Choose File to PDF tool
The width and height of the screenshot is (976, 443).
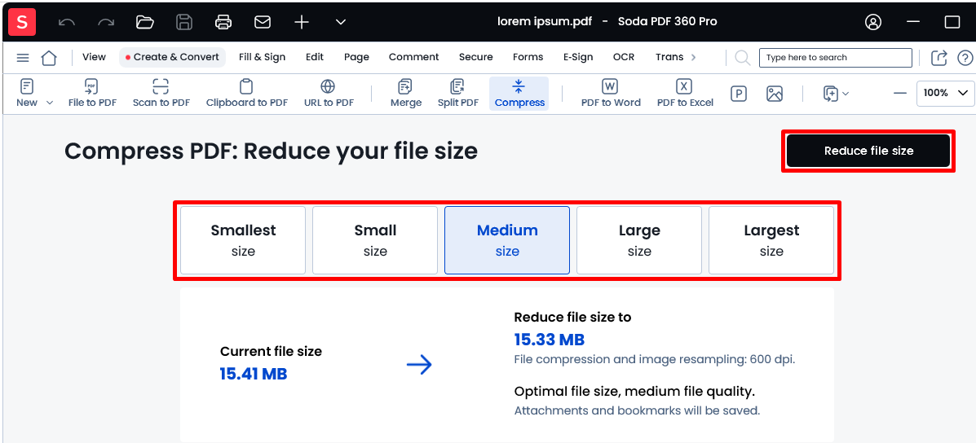[92, 93]
